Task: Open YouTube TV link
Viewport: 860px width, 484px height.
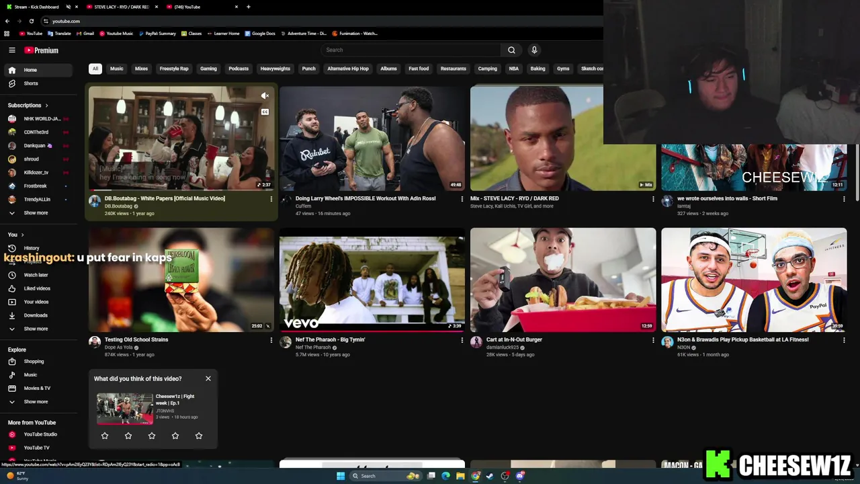Action: coord(38,448)
